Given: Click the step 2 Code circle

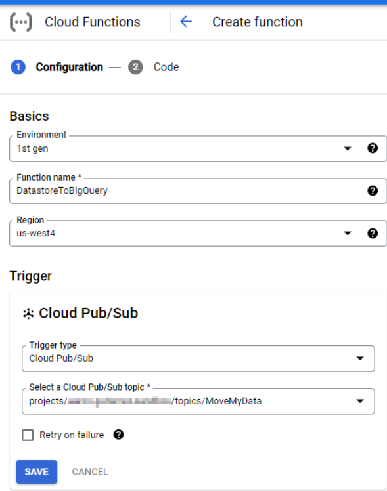Looking at the screenshot, I should click(135, 67).
